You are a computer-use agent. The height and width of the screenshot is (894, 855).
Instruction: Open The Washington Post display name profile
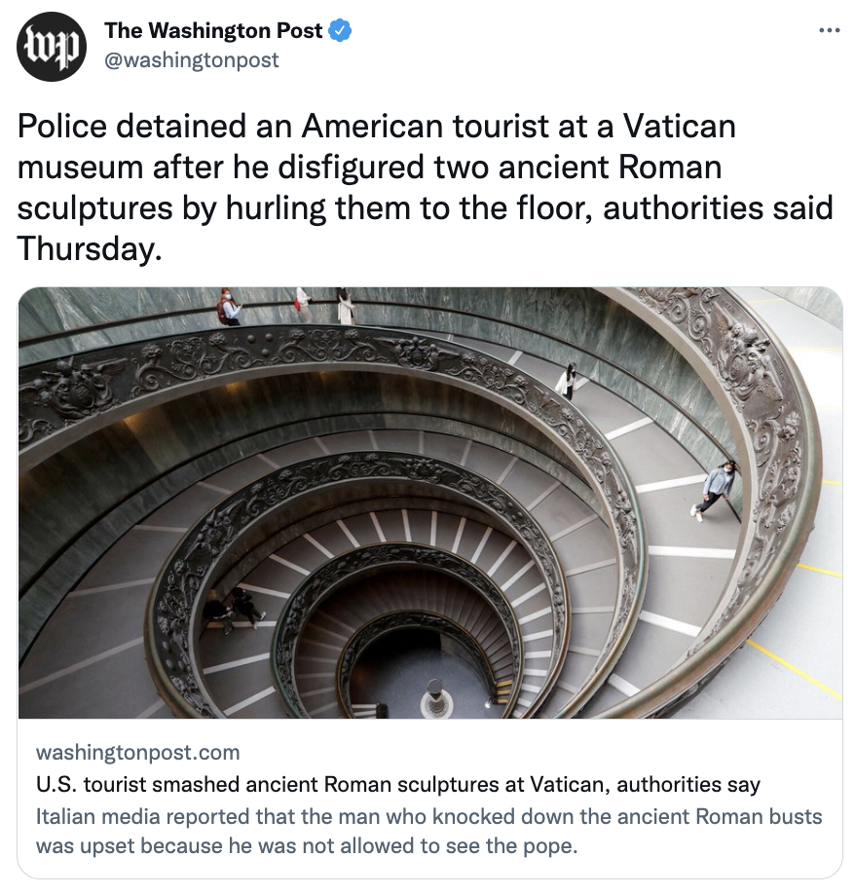213,31
